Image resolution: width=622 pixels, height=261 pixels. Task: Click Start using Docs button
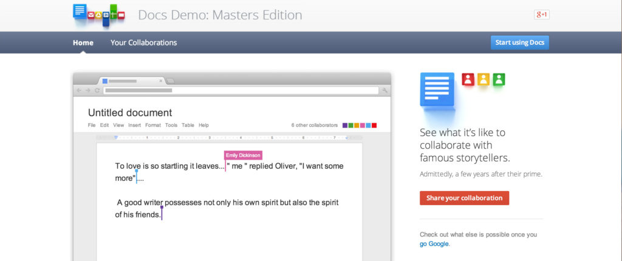coord(520,42)
